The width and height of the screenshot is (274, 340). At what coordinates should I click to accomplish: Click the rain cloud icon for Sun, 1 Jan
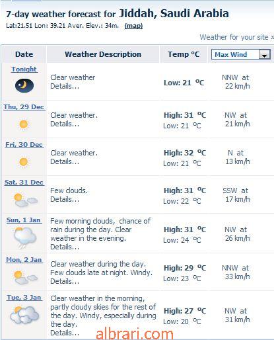click(24, 237)
